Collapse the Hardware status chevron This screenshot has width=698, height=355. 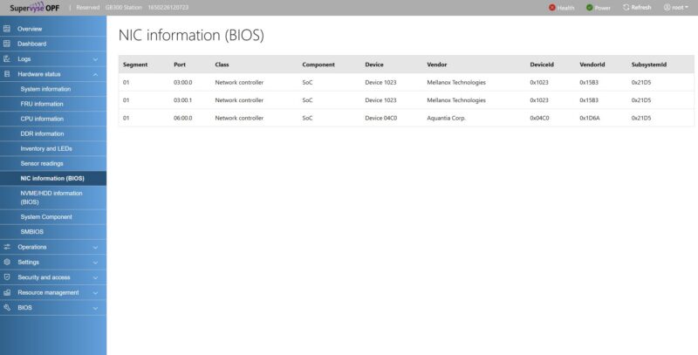pyautogui.click(x=95, y=74)
